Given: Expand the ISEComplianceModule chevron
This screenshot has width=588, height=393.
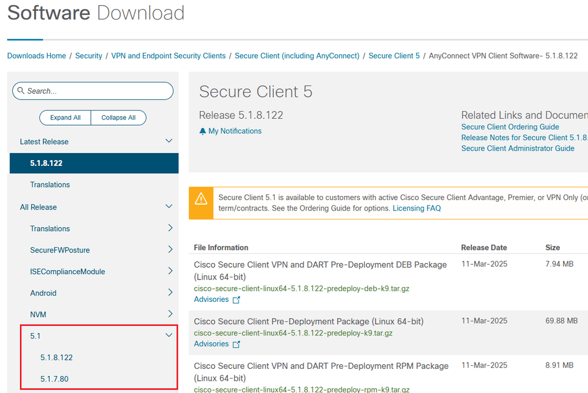Looking at the screenshot, I should pyautogui.click(x=170, y=271).
